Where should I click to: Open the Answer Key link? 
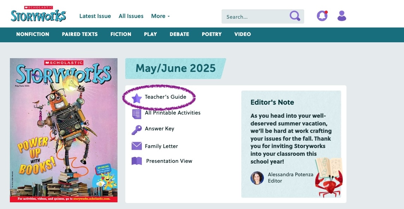[x=159, y=129]
